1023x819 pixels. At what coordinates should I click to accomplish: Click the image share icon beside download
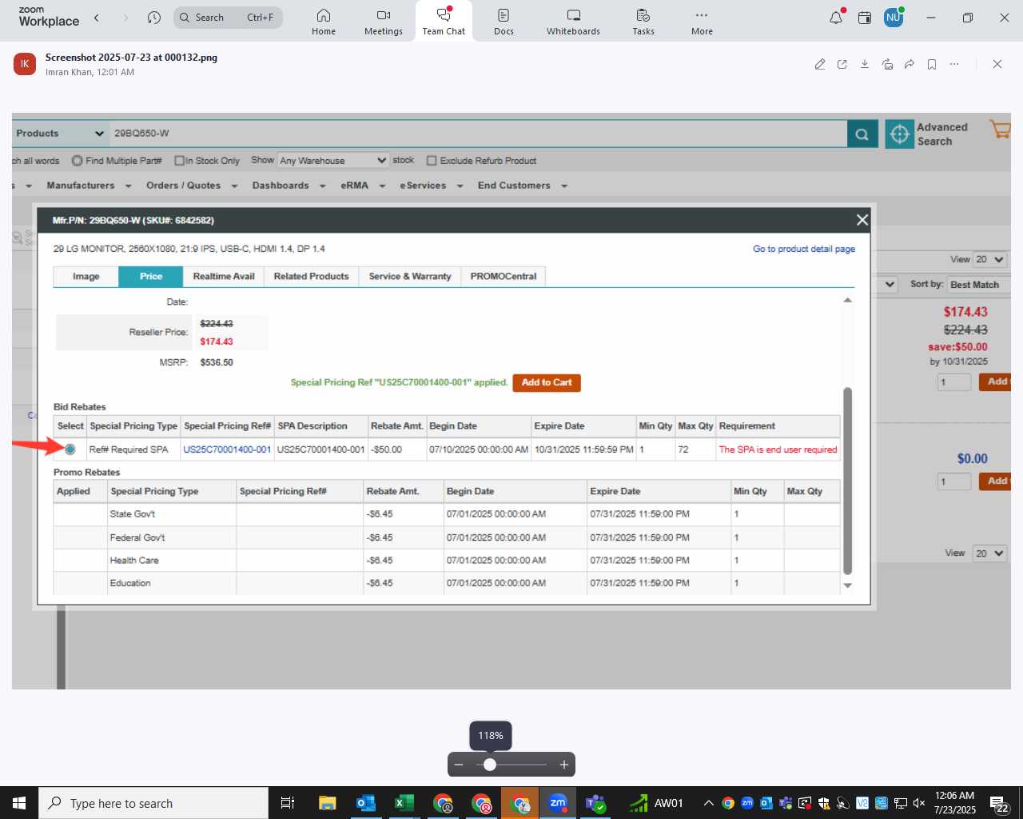887,64
